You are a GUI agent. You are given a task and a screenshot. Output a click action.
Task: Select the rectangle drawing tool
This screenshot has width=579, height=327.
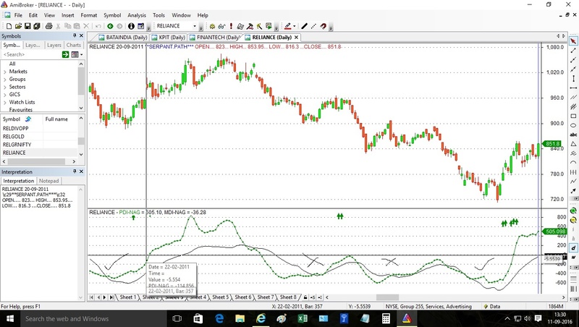pos(573,116)
